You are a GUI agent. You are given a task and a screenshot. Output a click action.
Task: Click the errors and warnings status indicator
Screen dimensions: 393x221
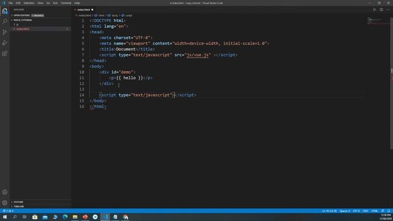point(8,211)
